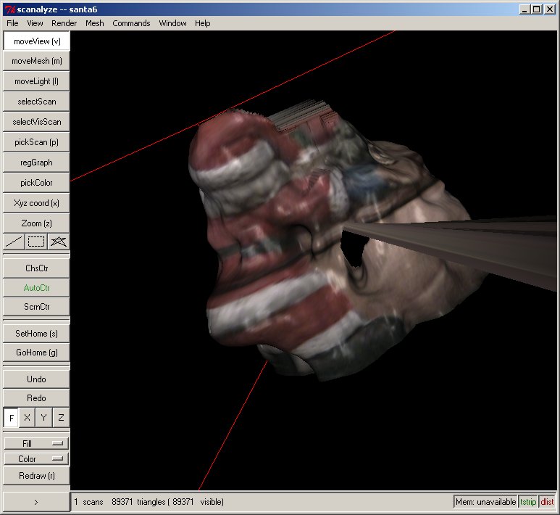This screenshot has width=560, height=515.
Task: Toggle the dlist status indicator
Action: pos(547,502)
